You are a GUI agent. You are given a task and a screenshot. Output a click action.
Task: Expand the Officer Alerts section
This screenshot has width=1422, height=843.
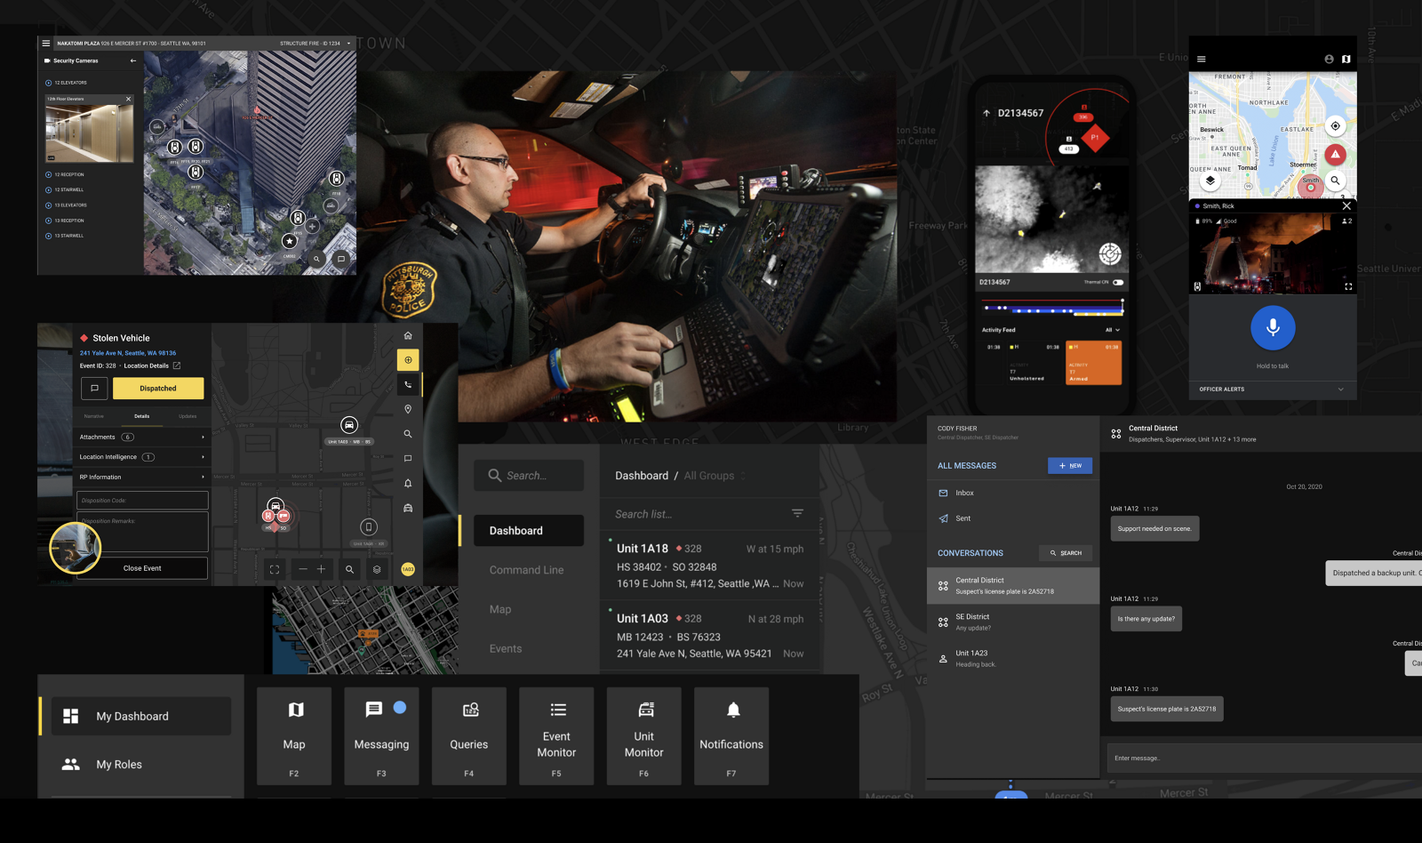[1273, 389]
